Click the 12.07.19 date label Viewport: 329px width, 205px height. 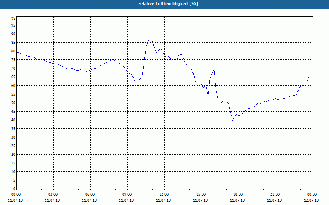point(311,200)
